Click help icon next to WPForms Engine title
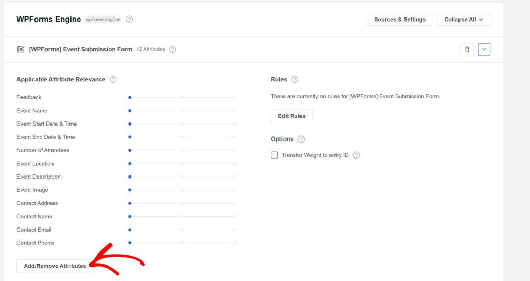Screen dimensions: 530x281 (x=129, y=19)
